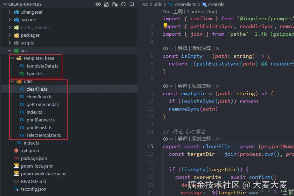The image size is (294, 196).
Task: Click line number 15 in the gutter
Action: [x=150, y=146]
